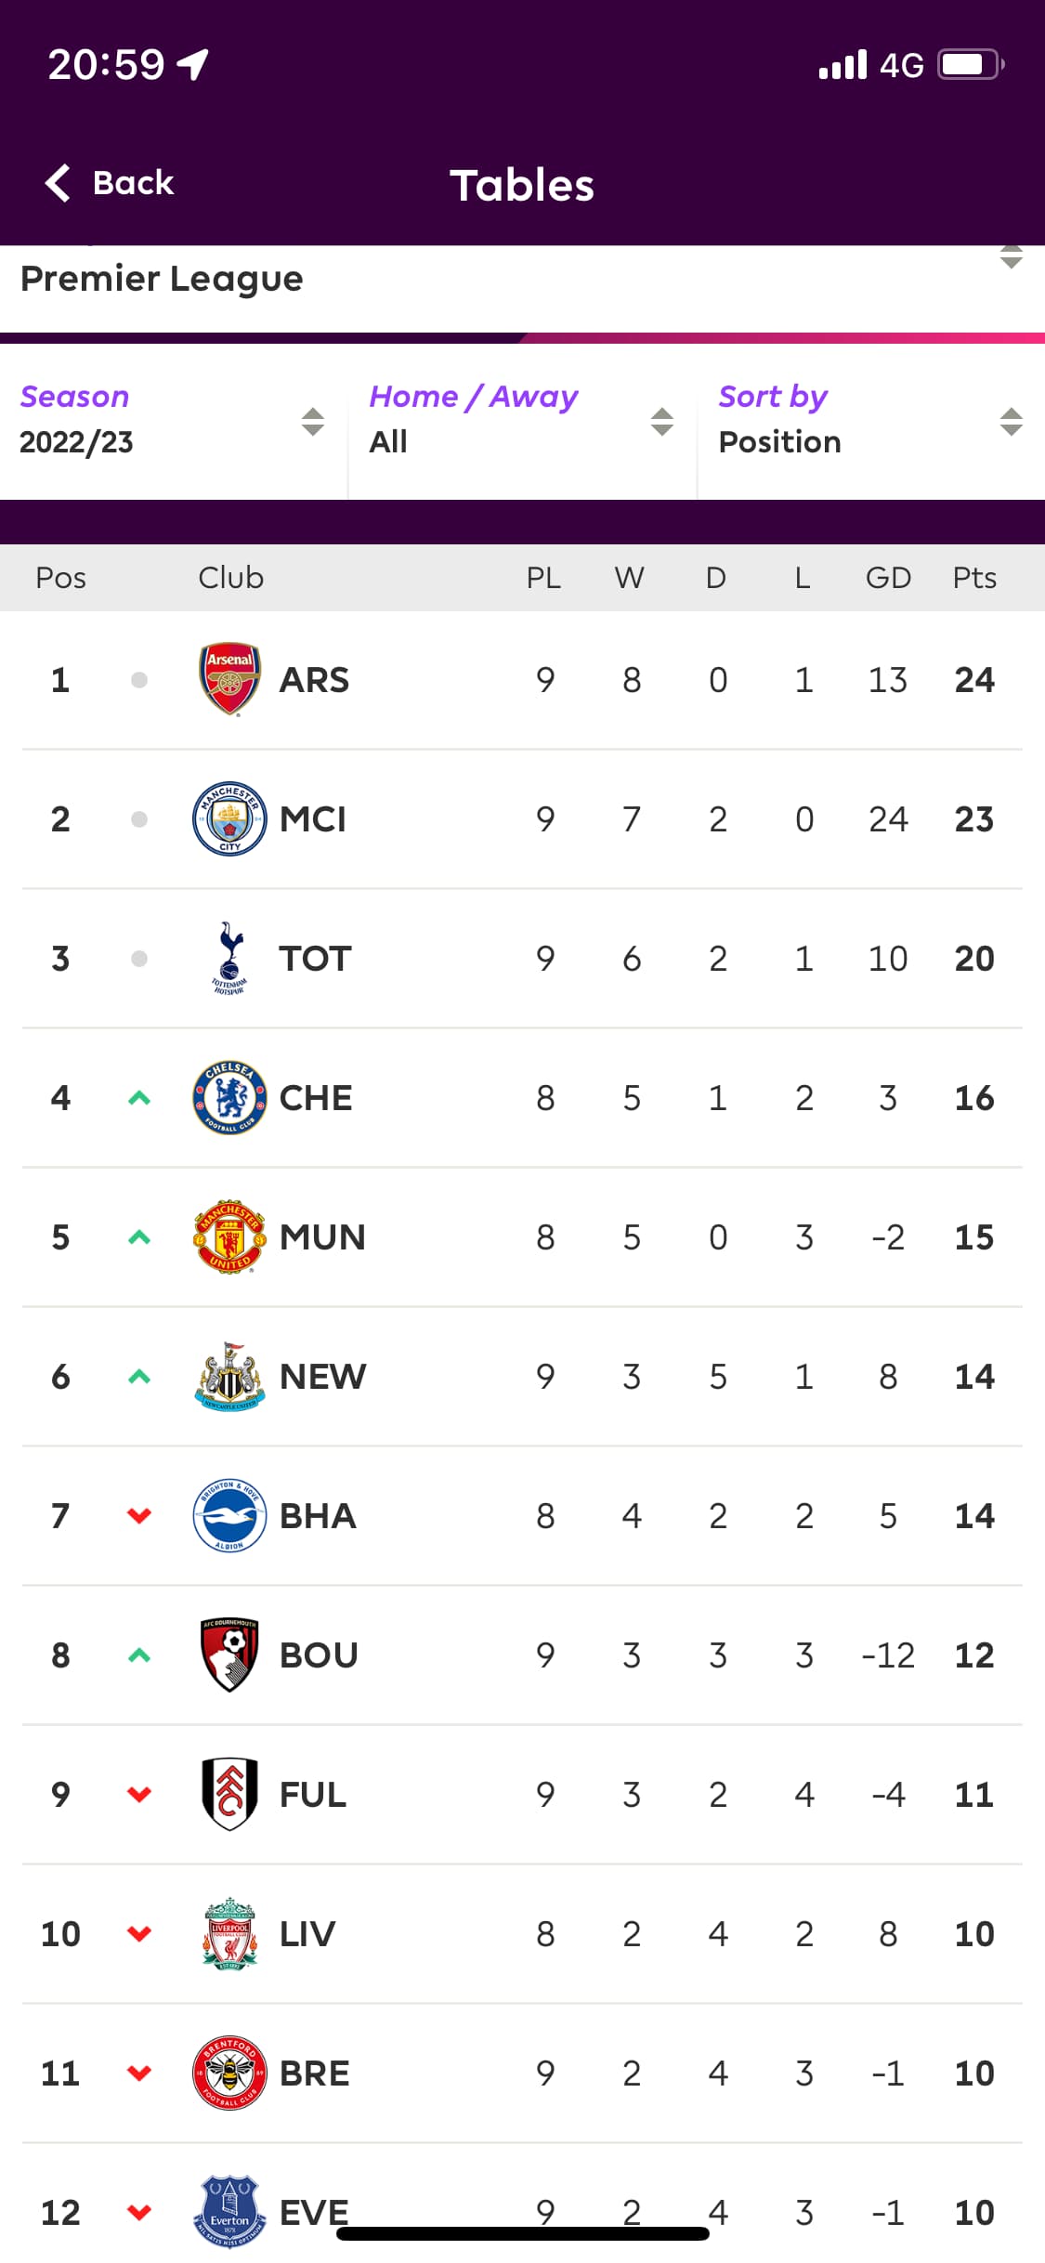Tap the Bournemouth club crest
1045x2263 pixels.
coord(229,1655)
